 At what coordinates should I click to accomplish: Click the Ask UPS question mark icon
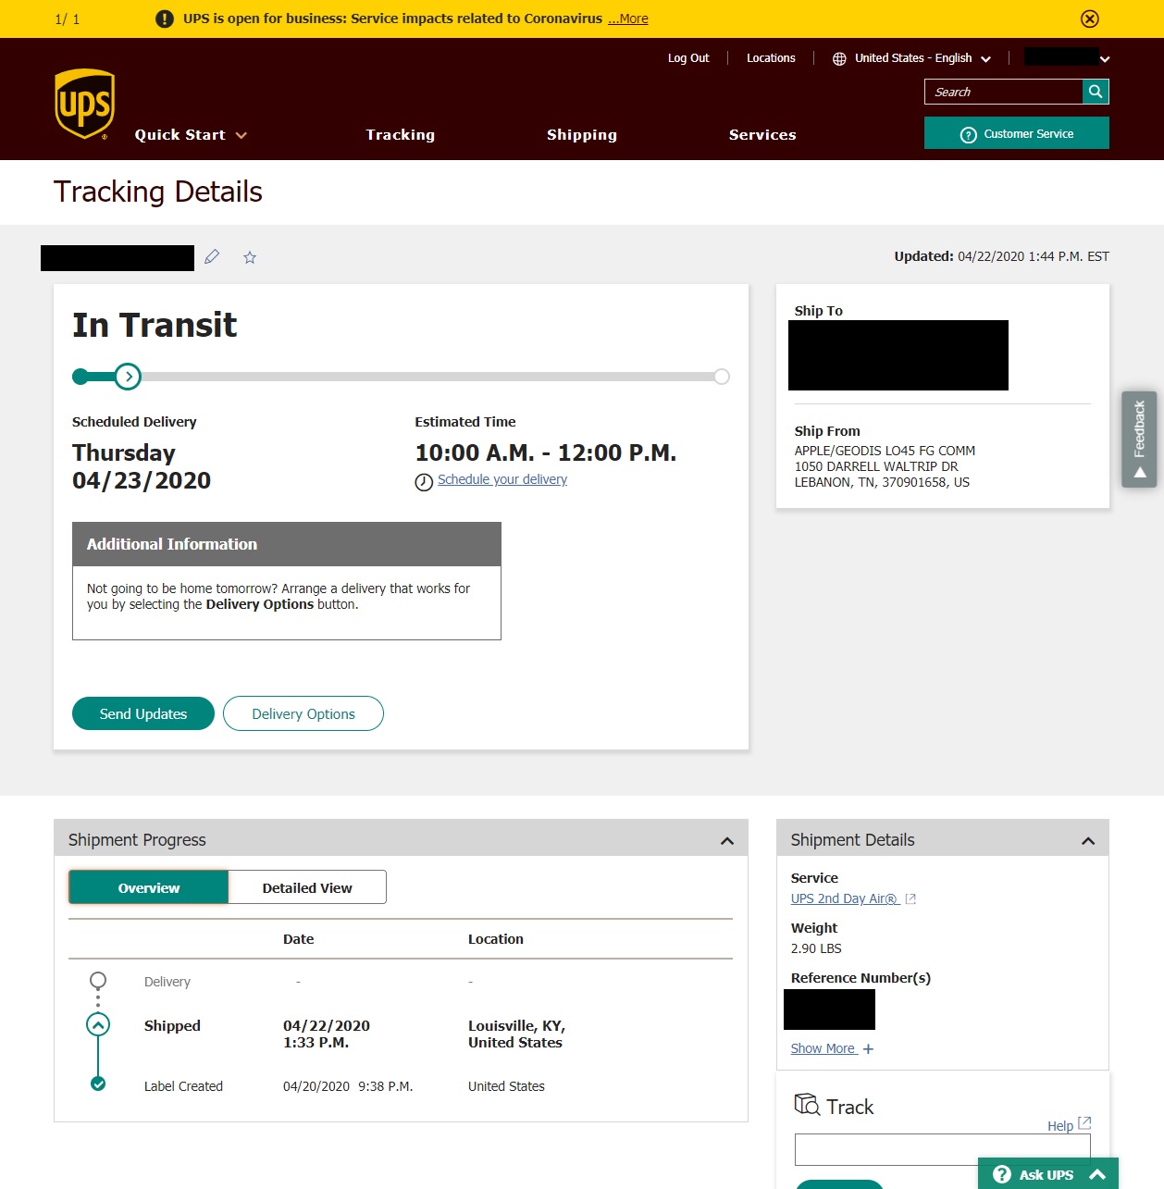click(1001, 1174)
